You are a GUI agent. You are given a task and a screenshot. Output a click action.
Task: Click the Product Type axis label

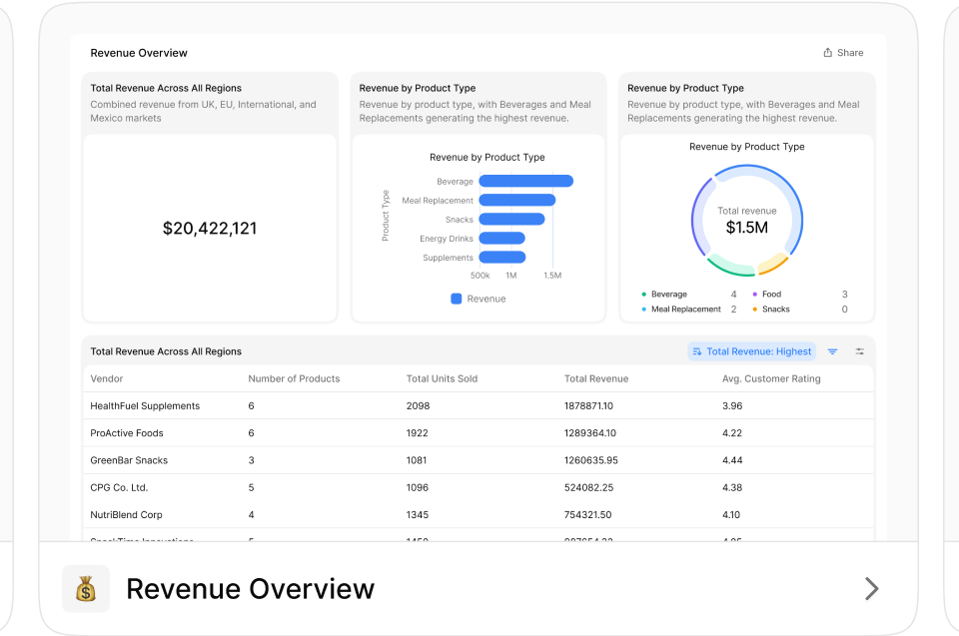386,216
